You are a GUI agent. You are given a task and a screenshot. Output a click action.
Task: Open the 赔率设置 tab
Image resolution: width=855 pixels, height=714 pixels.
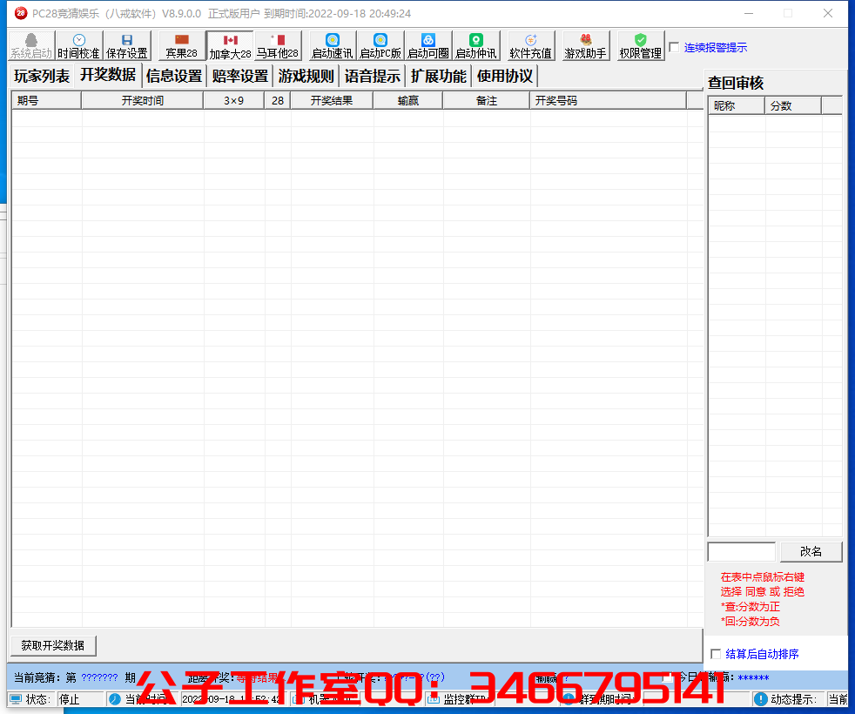point(240,76)
